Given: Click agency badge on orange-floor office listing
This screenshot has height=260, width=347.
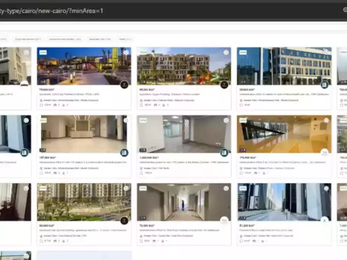Looking at the screenshot, I should [325, 153].
